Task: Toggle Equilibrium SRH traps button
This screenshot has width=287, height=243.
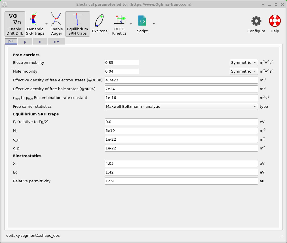Action: click(x=77, y=24)
